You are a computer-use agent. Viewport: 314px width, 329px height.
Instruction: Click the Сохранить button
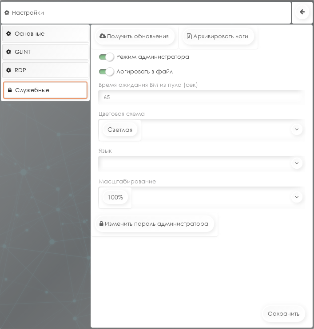click(x=283, y=314)
